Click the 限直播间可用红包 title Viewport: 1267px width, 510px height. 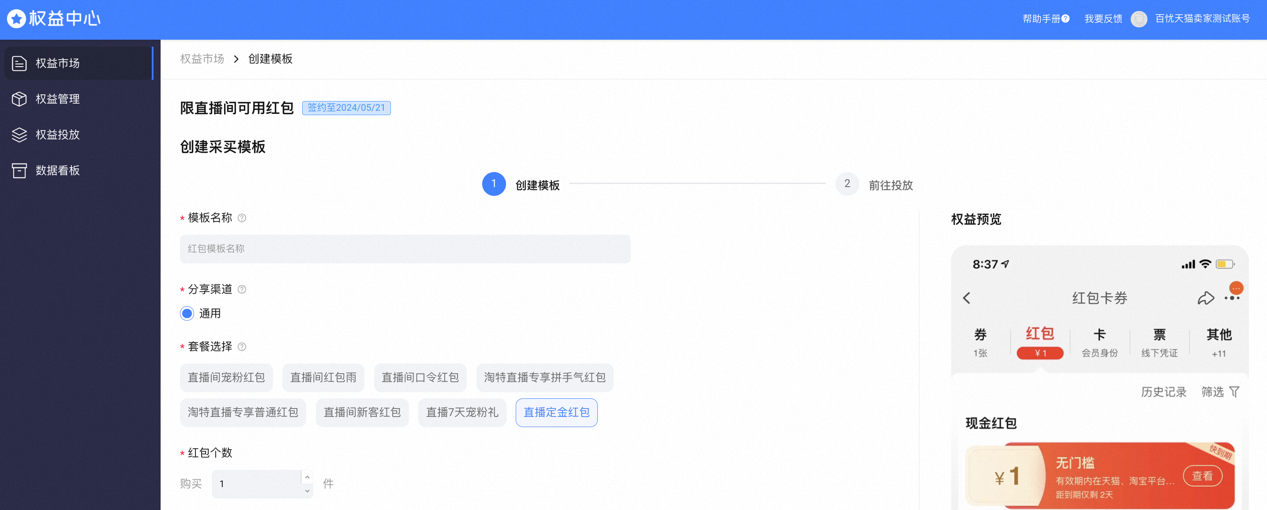pos(236,108)
